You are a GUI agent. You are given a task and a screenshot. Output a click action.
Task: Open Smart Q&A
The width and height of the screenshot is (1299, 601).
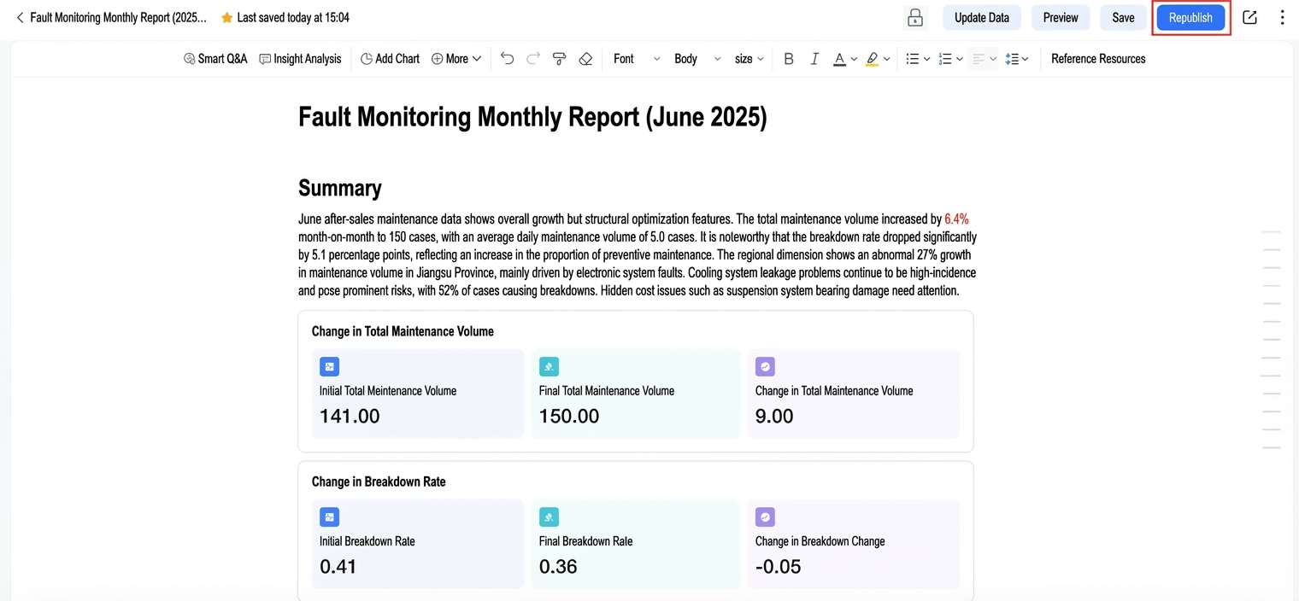point(215,59)
